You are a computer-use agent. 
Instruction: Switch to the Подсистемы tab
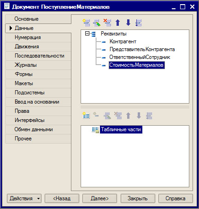38,93
